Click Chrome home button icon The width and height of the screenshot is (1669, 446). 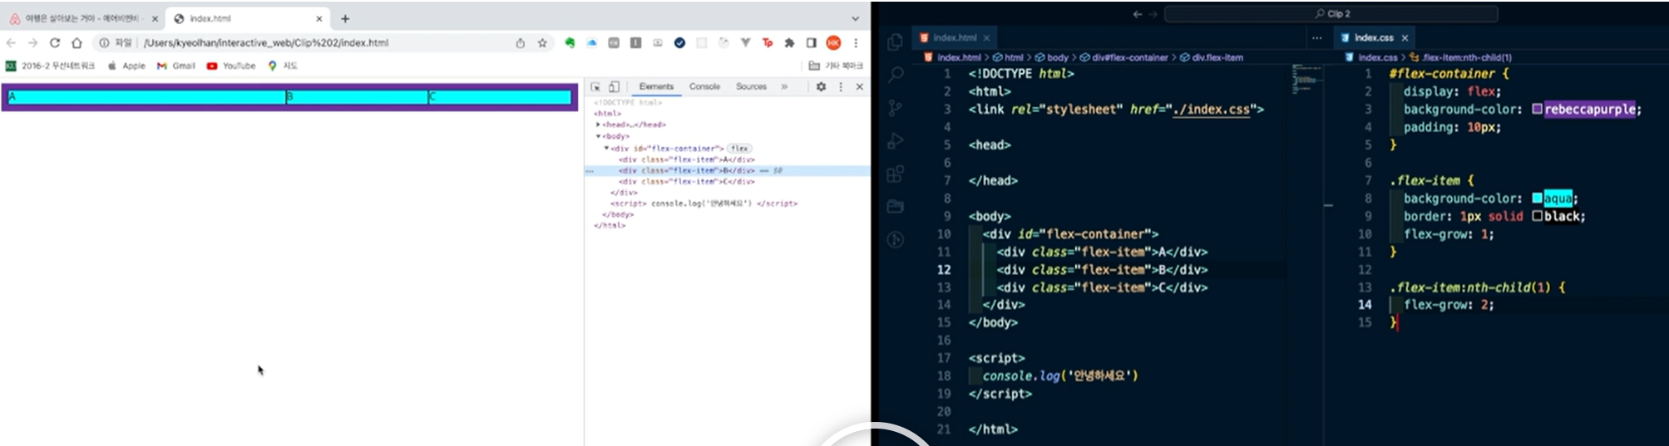[77, 43]
